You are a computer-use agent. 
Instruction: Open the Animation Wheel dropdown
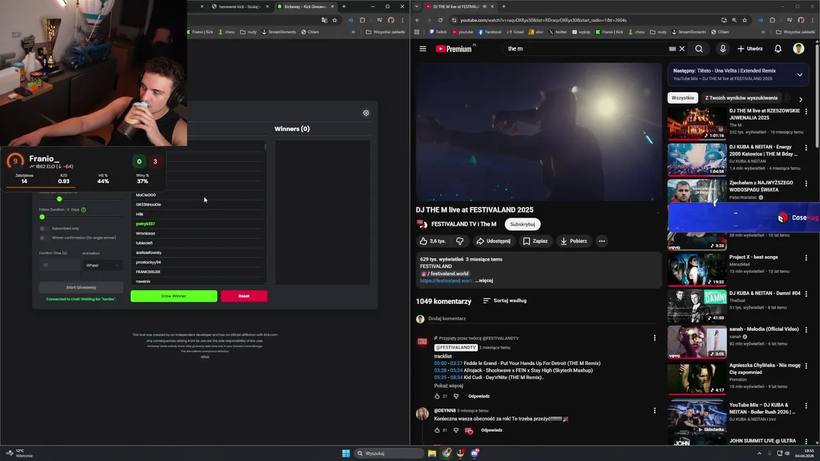tap(102, 265)
